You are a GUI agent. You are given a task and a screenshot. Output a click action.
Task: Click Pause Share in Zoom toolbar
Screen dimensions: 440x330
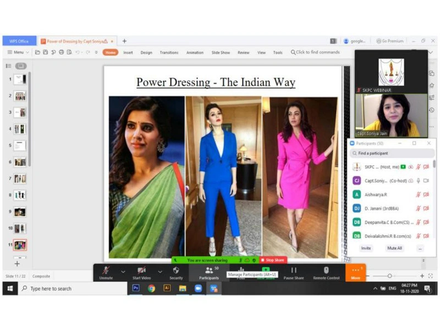(x=294, y=273)
